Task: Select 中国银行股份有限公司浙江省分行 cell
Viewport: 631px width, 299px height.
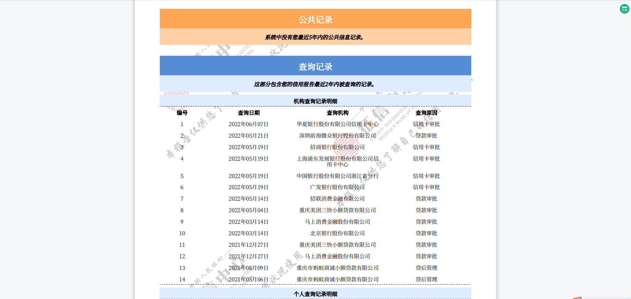Action: coord(338,176)
